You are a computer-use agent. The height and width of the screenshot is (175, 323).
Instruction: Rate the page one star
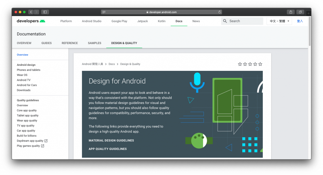240,64
